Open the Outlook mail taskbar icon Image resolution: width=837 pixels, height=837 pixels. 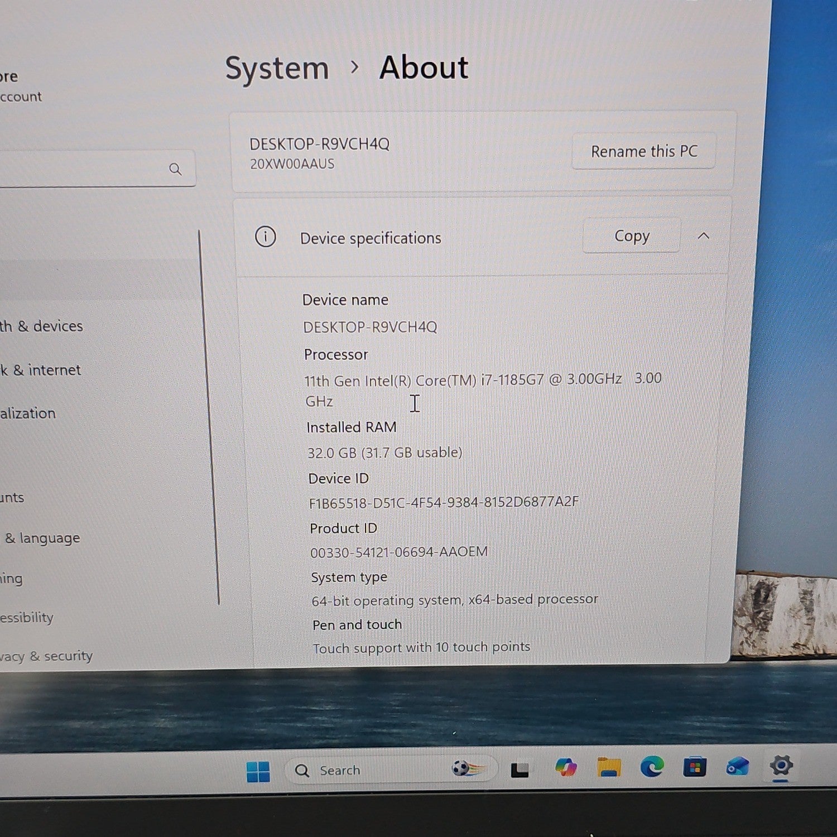point(737,767)
